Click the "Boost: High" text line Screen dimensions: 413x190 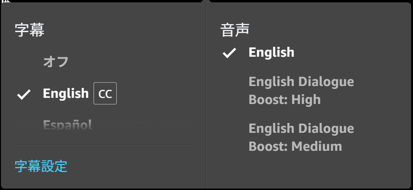pyautogui.click(x=284, y=100)
